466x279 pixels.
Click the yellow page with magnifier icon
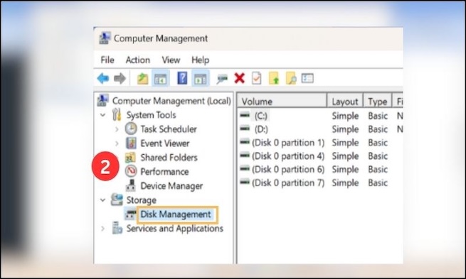[x=291, y=79]
